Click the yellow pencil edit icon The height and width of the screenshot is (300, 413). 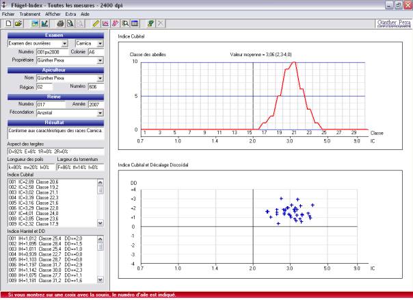pos(96,23)
